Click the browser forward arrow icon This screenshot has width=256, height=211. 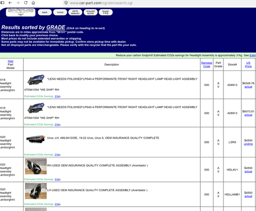pyautogui.click(x=18, y=3)
